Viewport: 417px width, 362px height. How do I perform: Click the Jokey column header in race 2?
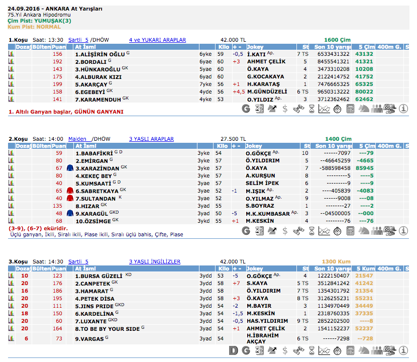coord(255,146)
